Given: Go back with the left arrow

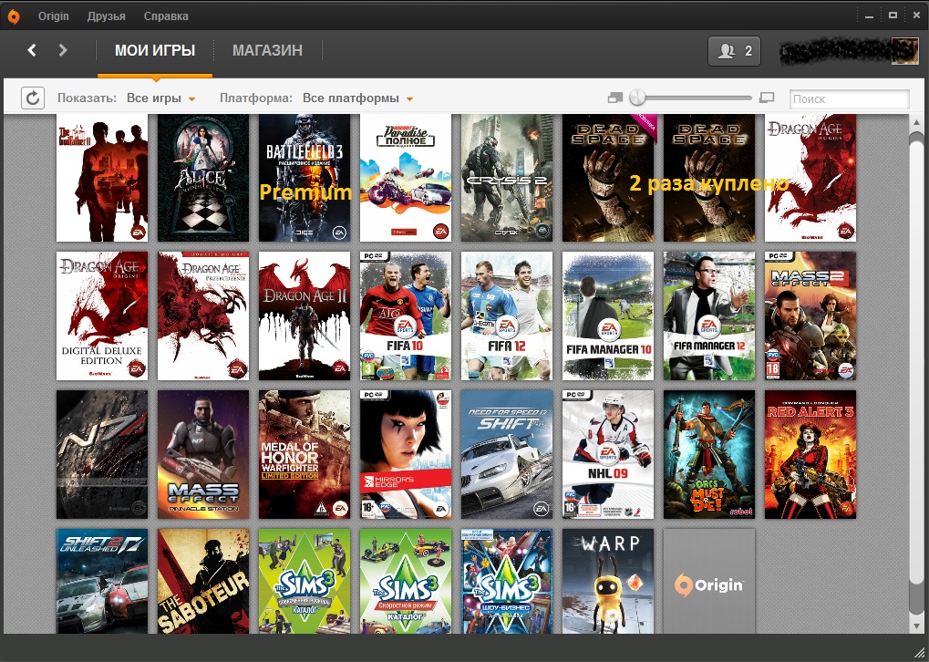Looking at the screenshot, I should (32, 50).
